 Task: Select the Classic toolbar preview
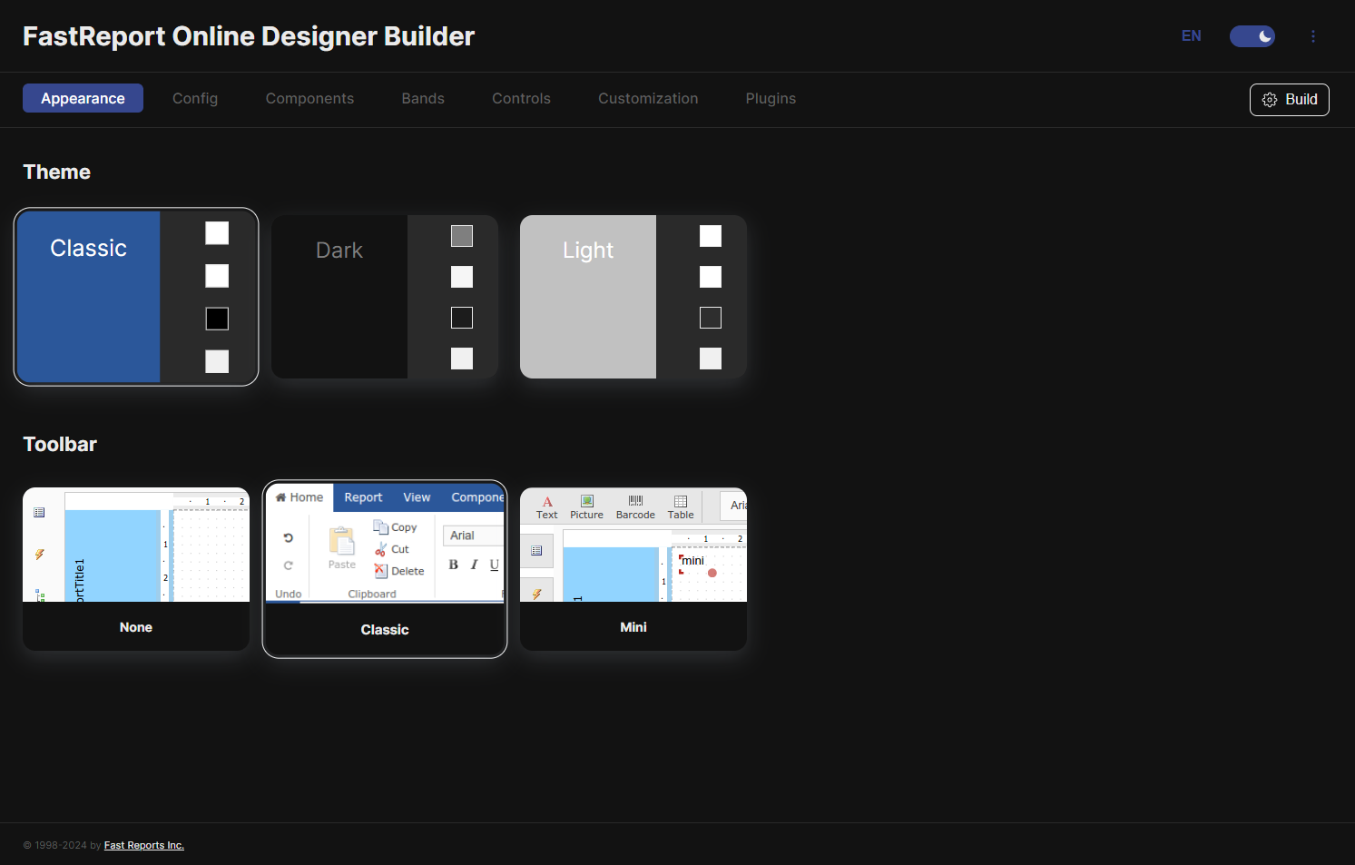pos(385,569)
